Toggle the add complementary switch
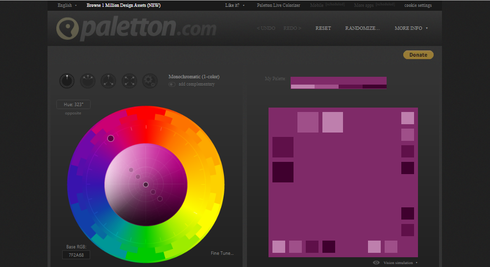490x267 pixels. point(172,84)
